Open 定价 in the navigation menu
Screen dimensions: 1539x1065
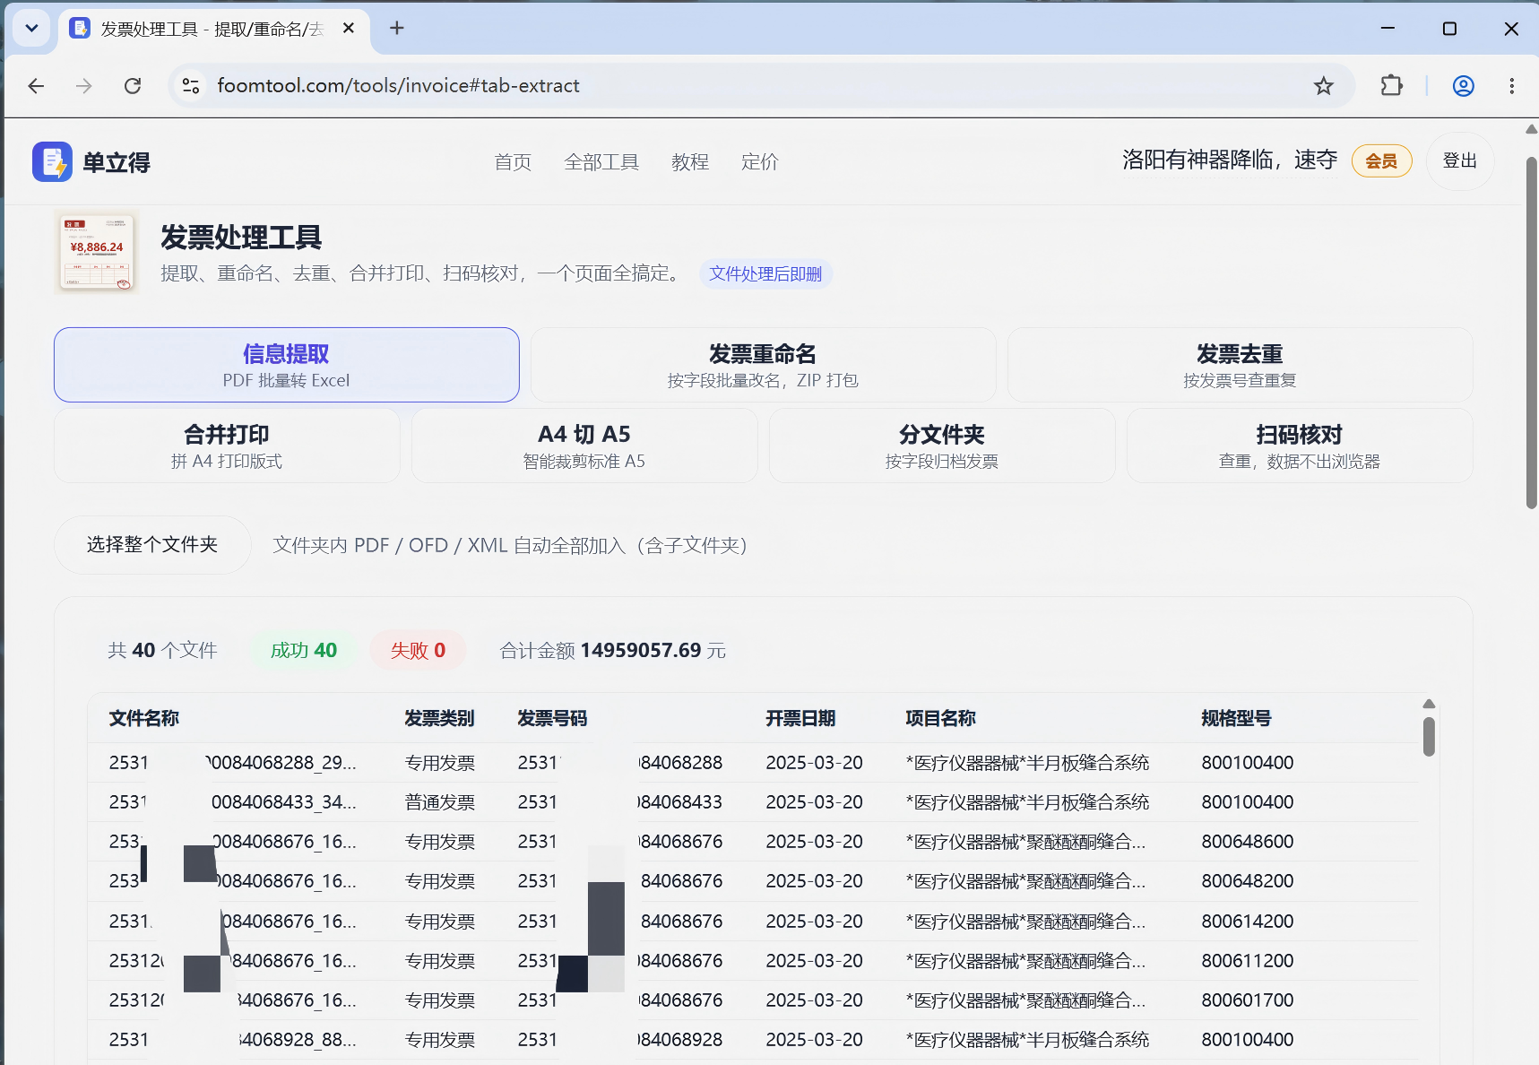(760, 162)
